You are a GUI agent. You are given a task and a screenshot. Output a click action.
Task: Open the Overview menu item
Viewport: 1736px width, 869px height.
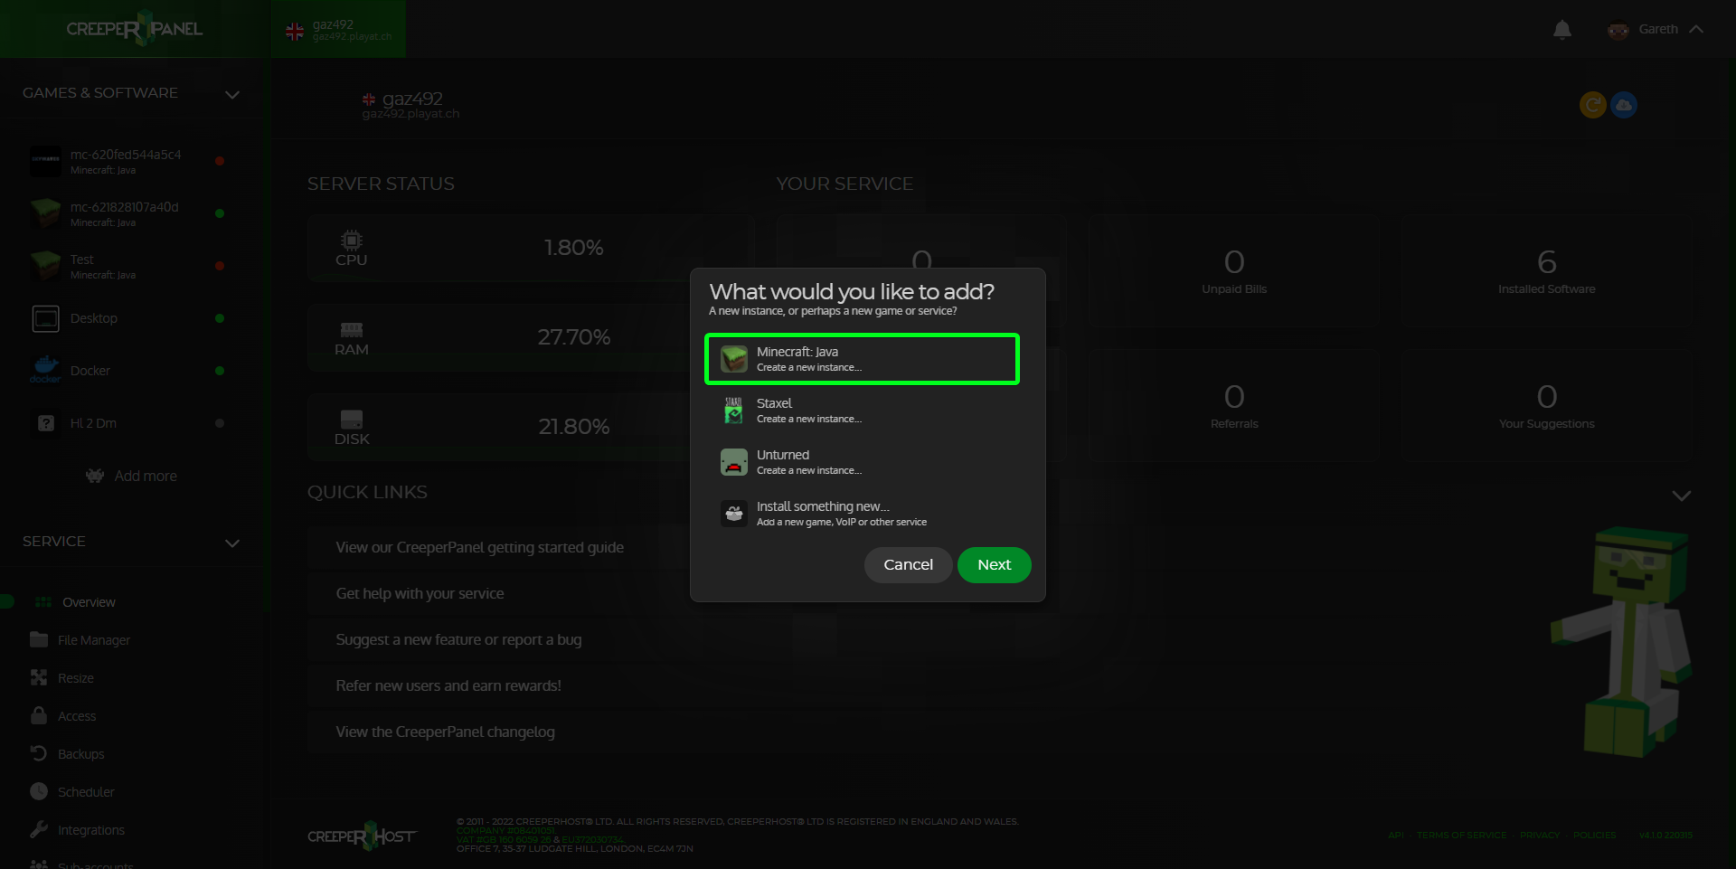click(89, 602)
